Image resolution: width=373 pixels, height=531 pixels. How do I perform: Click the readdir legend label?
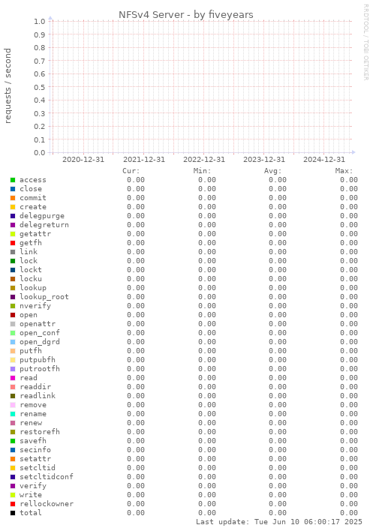click(x=35, y=387)
